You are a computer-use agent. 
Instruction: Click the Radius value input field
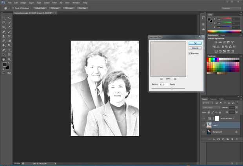[x=164, y=84]
